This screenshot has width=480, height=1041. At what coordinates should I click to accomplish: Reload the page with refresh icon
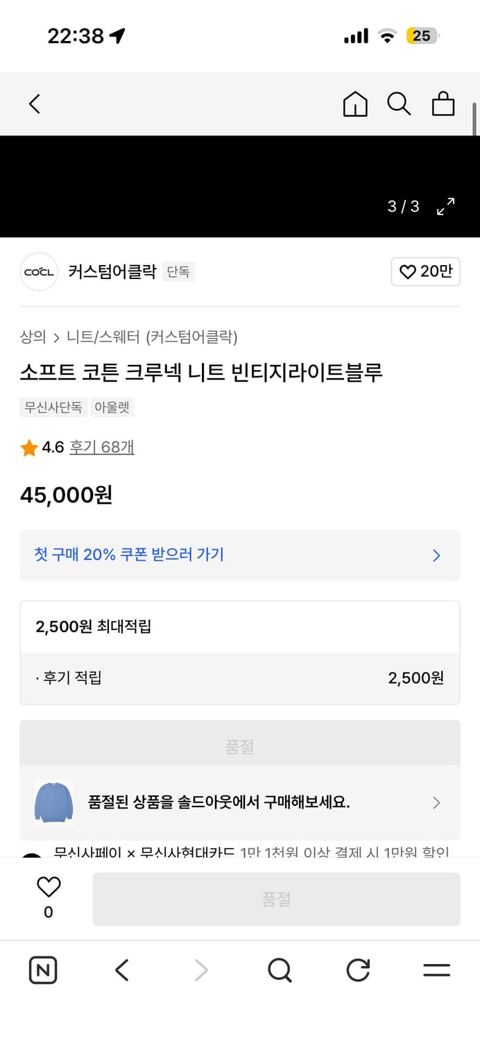[x=357, y=970]
